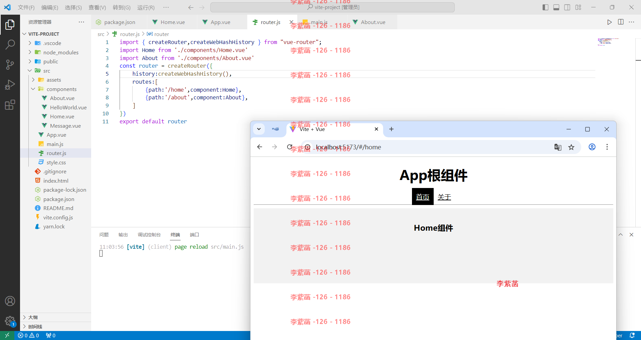
Task: Close the Vite + Vue browser tab
Action: click(376, 129)
